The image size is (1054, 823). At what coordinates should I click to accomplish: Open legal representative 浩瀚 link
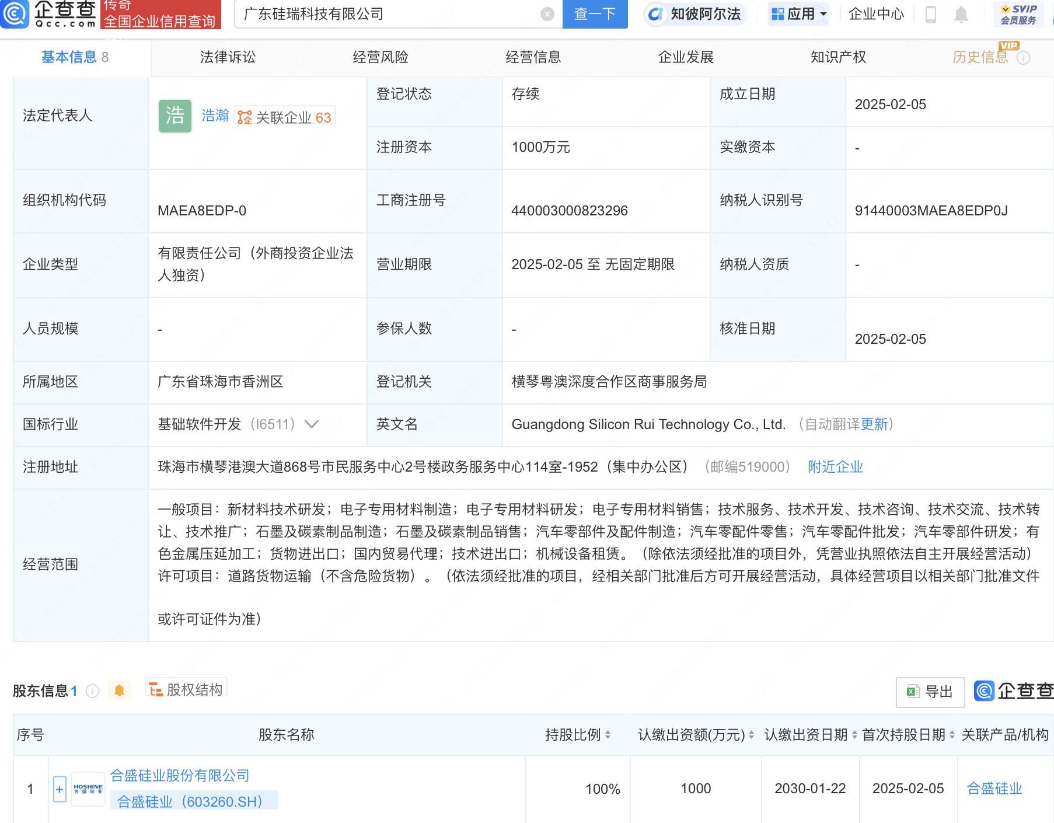pyautogui.click(x=215, y=116)
